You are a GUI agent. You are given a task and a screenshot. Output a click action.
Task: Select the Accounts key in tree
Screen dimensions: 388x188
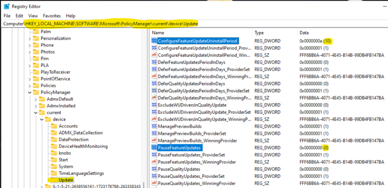coord(68,126)
